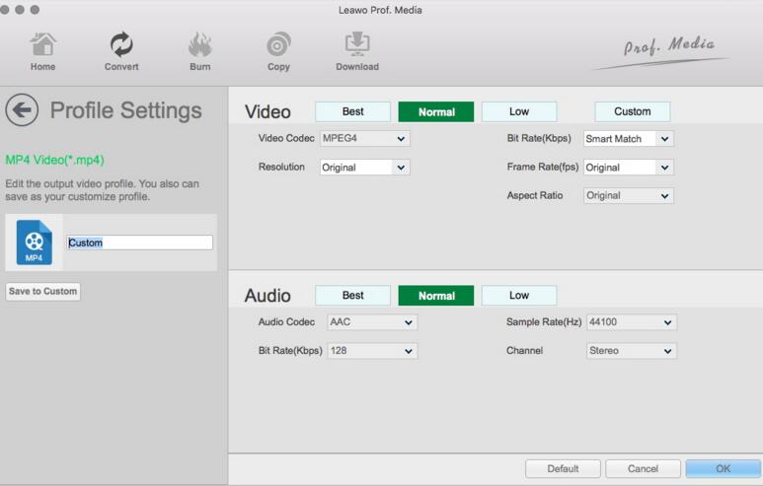Click the MP4 file format icon
Image resolution: width=763 pixels, height=486 pixels.
[x=35, y=243]
